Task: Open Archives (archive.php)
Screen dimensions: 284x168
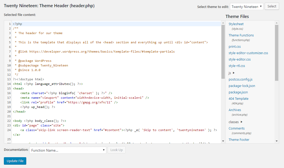Action: coord(235,110)
